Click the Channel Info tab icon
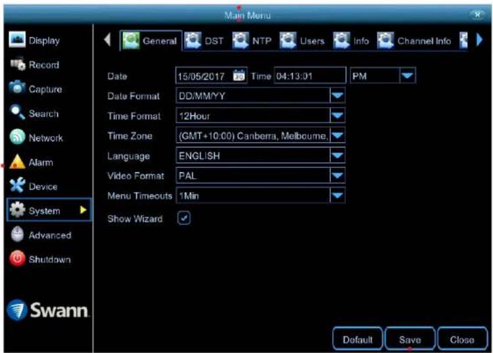The width and height of the screenshot is (493, 353). [x=385, y=41]
